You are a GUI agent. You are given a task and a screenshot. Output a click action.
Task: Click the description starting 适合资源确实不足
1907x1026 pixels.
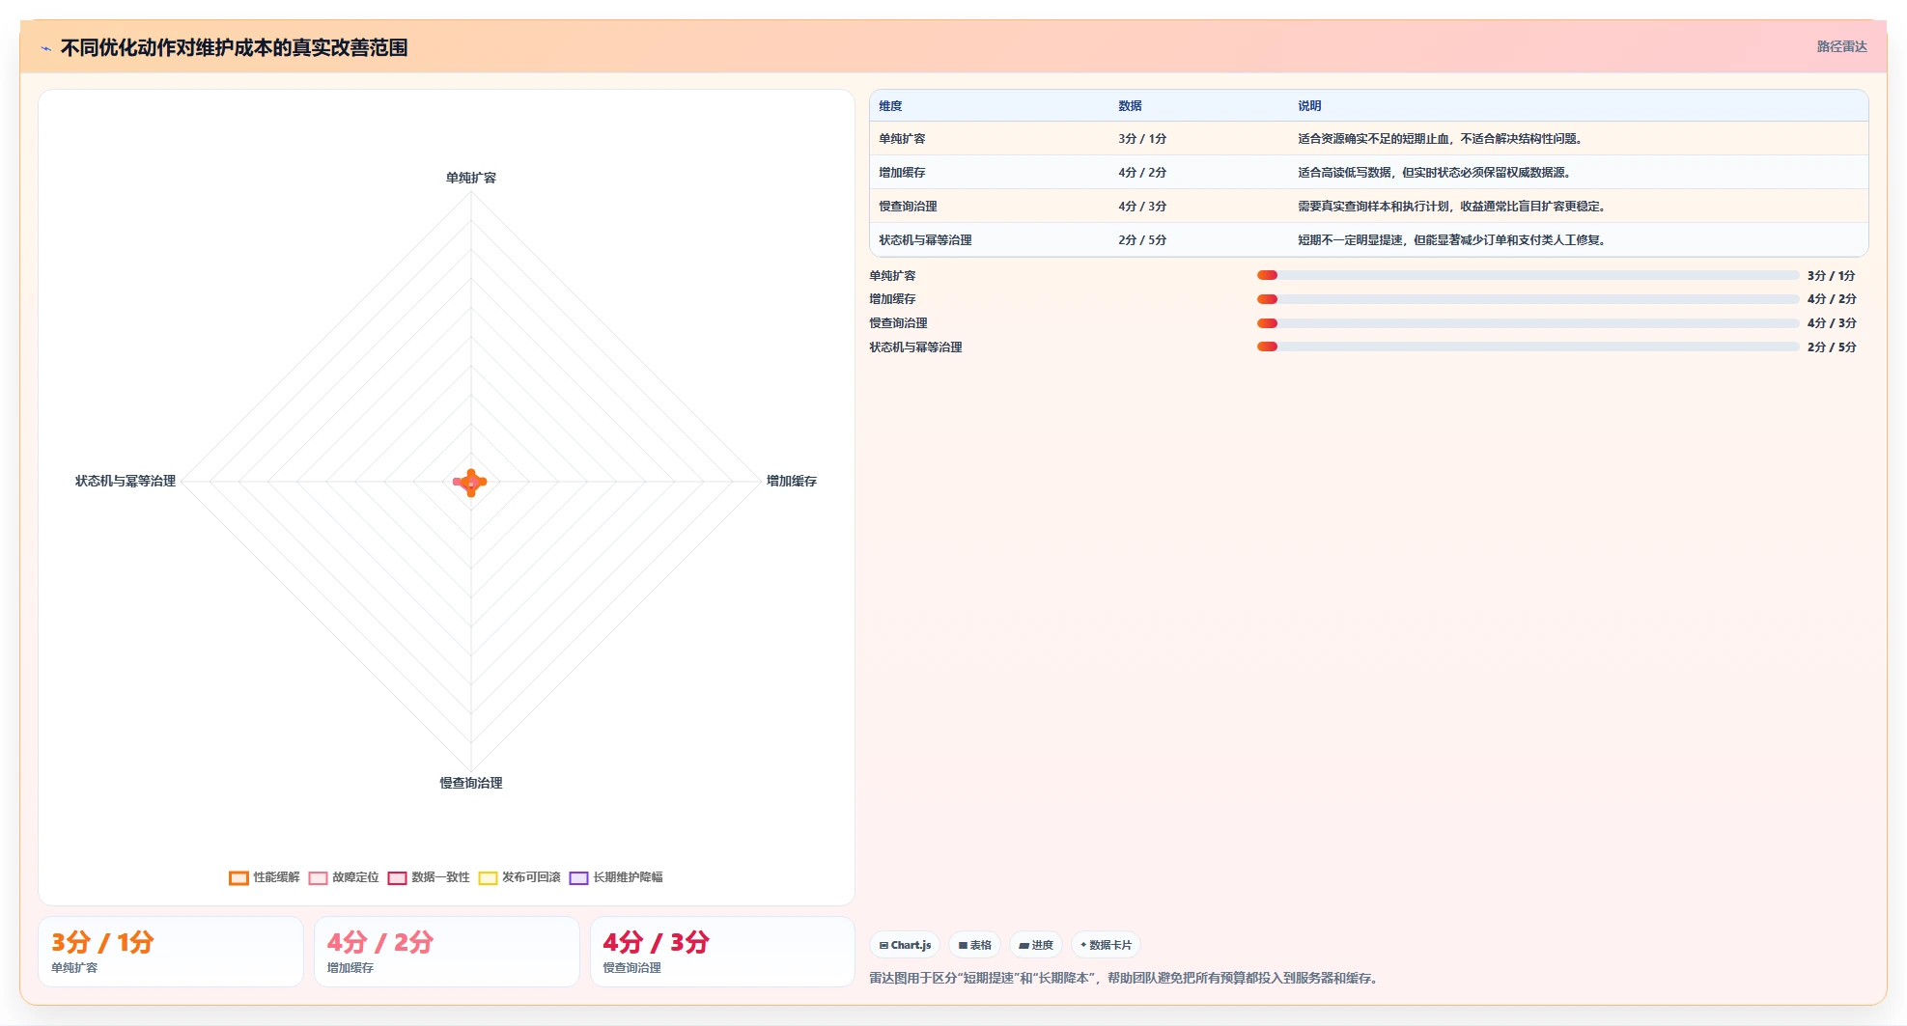[x=1441, y=139]
